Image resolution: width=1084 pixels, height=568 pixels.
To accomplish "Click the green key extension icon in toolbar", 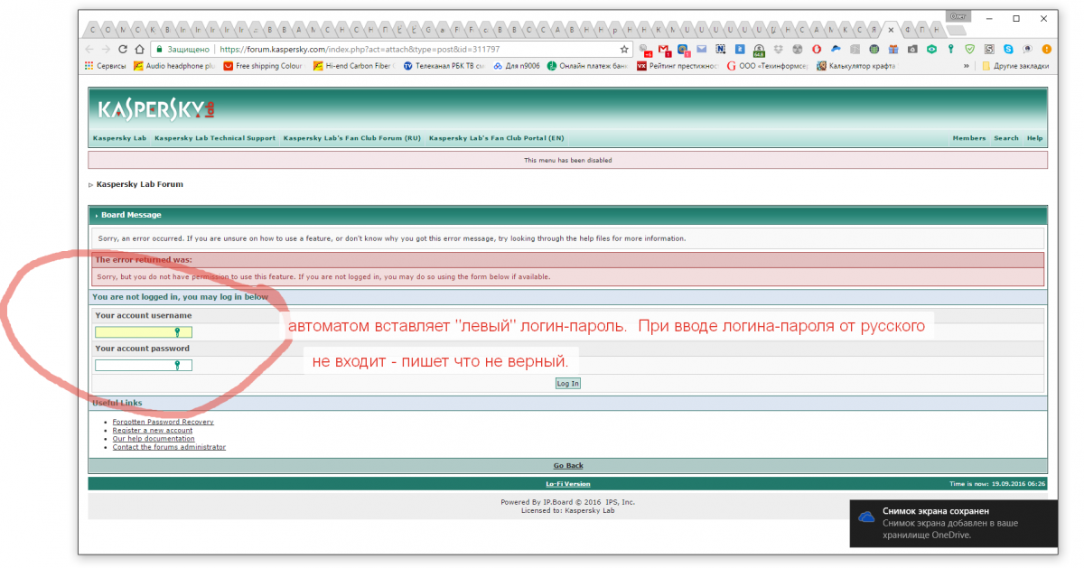I will 951,50.
